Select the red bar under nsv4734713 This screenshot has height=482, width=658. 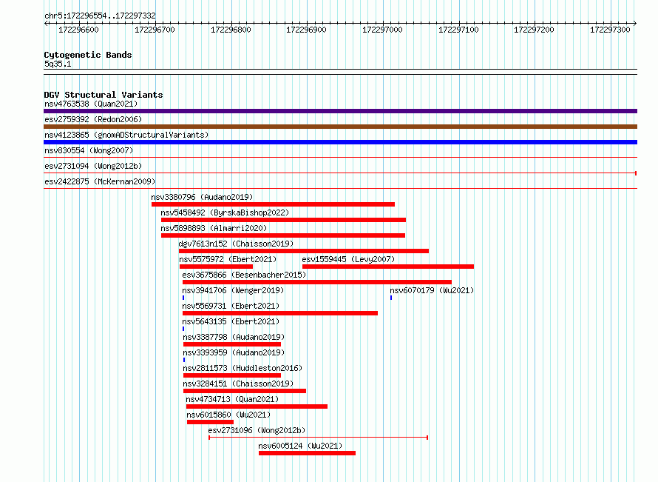coord(257,406)
